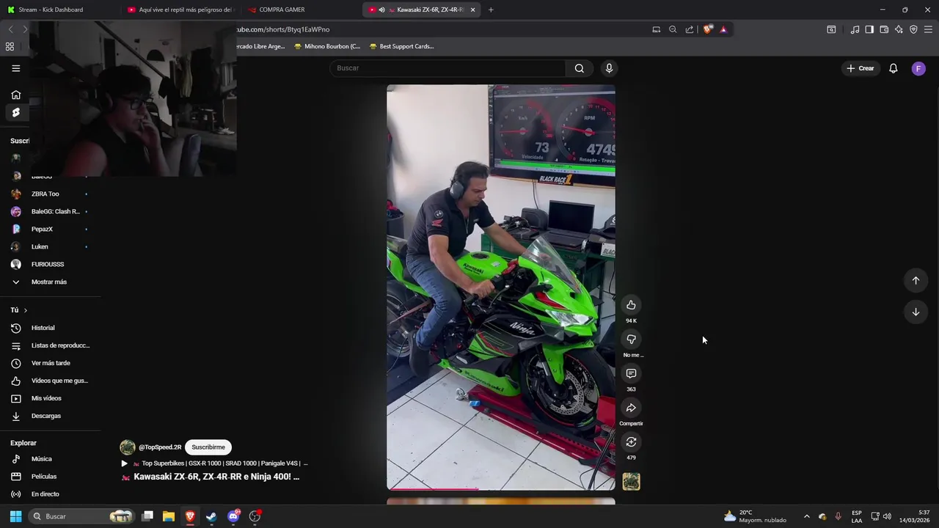Click the Compartir share arrow
The height and width of the screenshot is (528, 939).
(631, 408)
